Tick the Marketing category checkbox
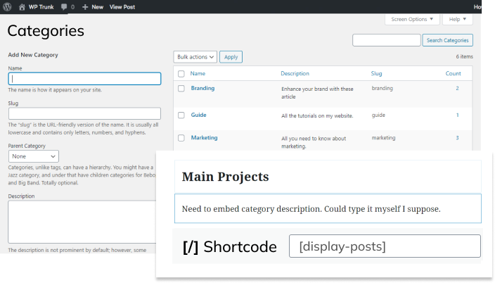Screen dimensions: 495x283 181,138
